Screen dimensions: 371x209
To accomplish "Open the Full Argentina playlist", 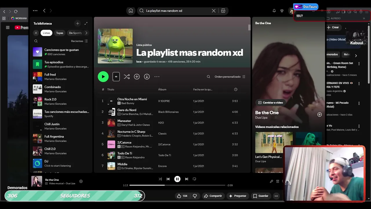I will pyautogui.click(x=61, y=138).
